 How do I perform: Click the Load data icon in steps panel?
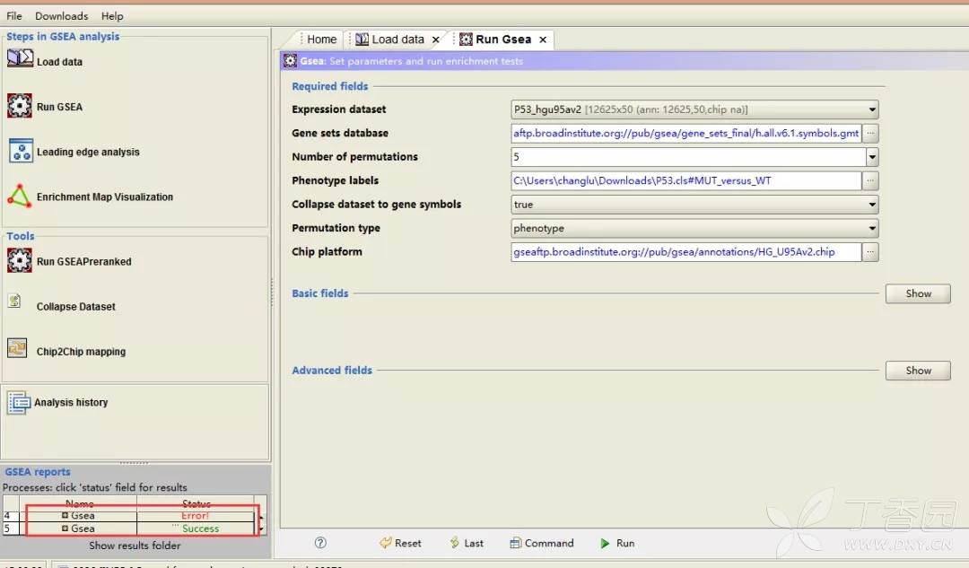pyautogui.click(x=20, y=58)
